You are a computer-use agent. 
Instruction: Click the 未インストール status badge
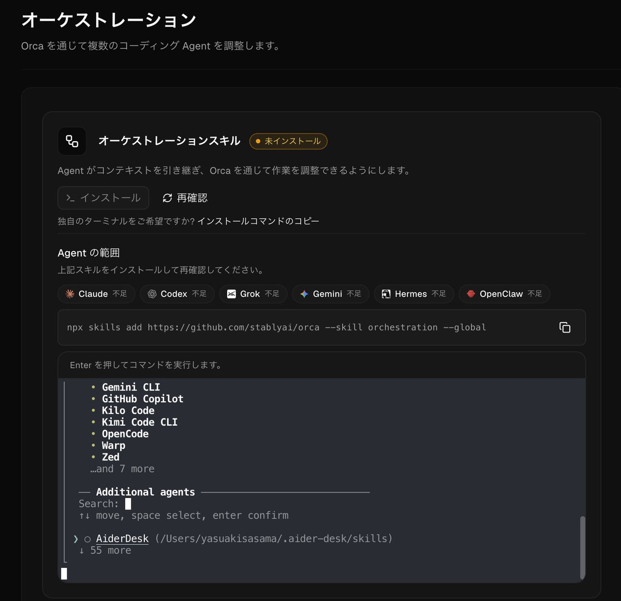[288, 141]
